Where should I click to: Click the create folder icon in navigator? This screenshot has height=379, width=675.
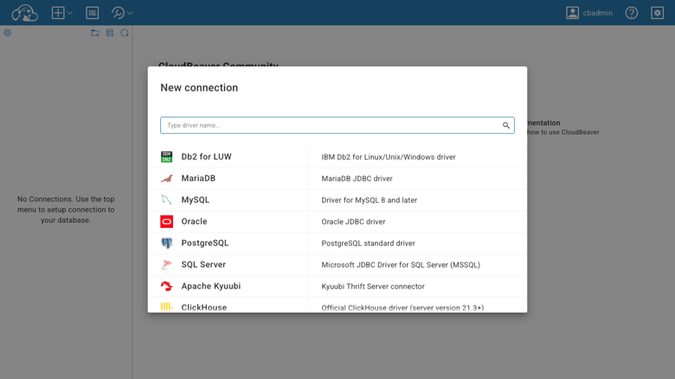click(x=94, y=33)
